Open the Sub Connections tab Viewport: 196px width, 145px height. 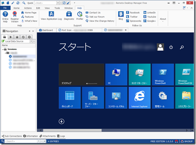click(12, 136)
